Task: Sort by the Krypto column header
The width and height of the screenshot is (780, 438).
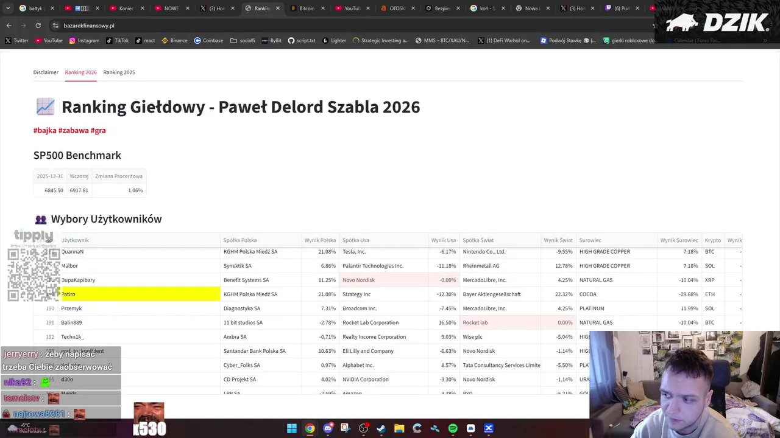Action: click(x=713, y=240)
